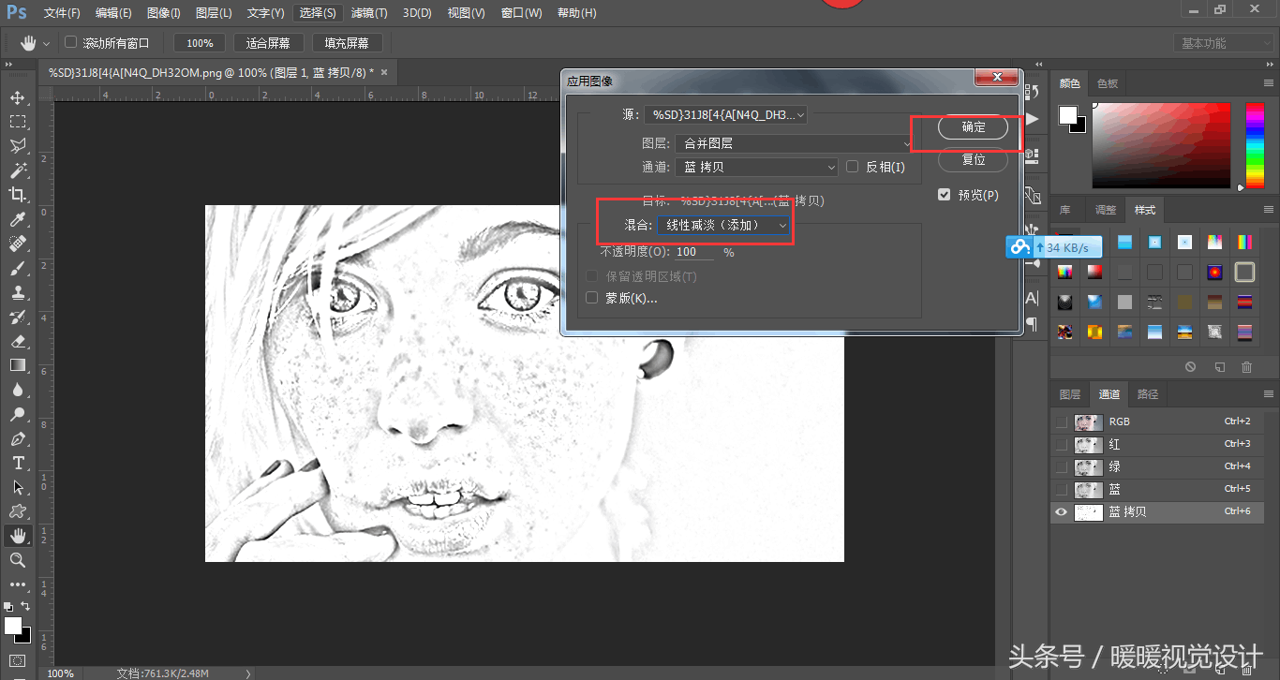Image resolution: width=1280 pixels, height=680 pixels.
Task: Open the Character panel icon
Action: click(1032, 298)
